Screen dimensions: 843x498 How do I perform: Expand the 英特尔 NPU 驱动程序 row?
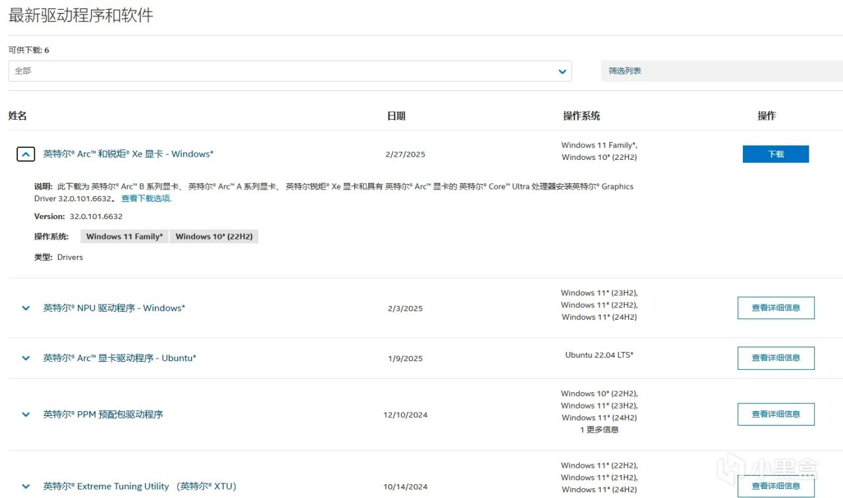click(x=26, y=308)
